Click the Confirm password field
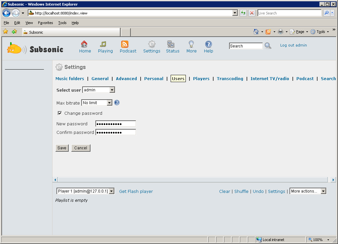This screenshot has width=338, height=244. click(x=116, y=132)
